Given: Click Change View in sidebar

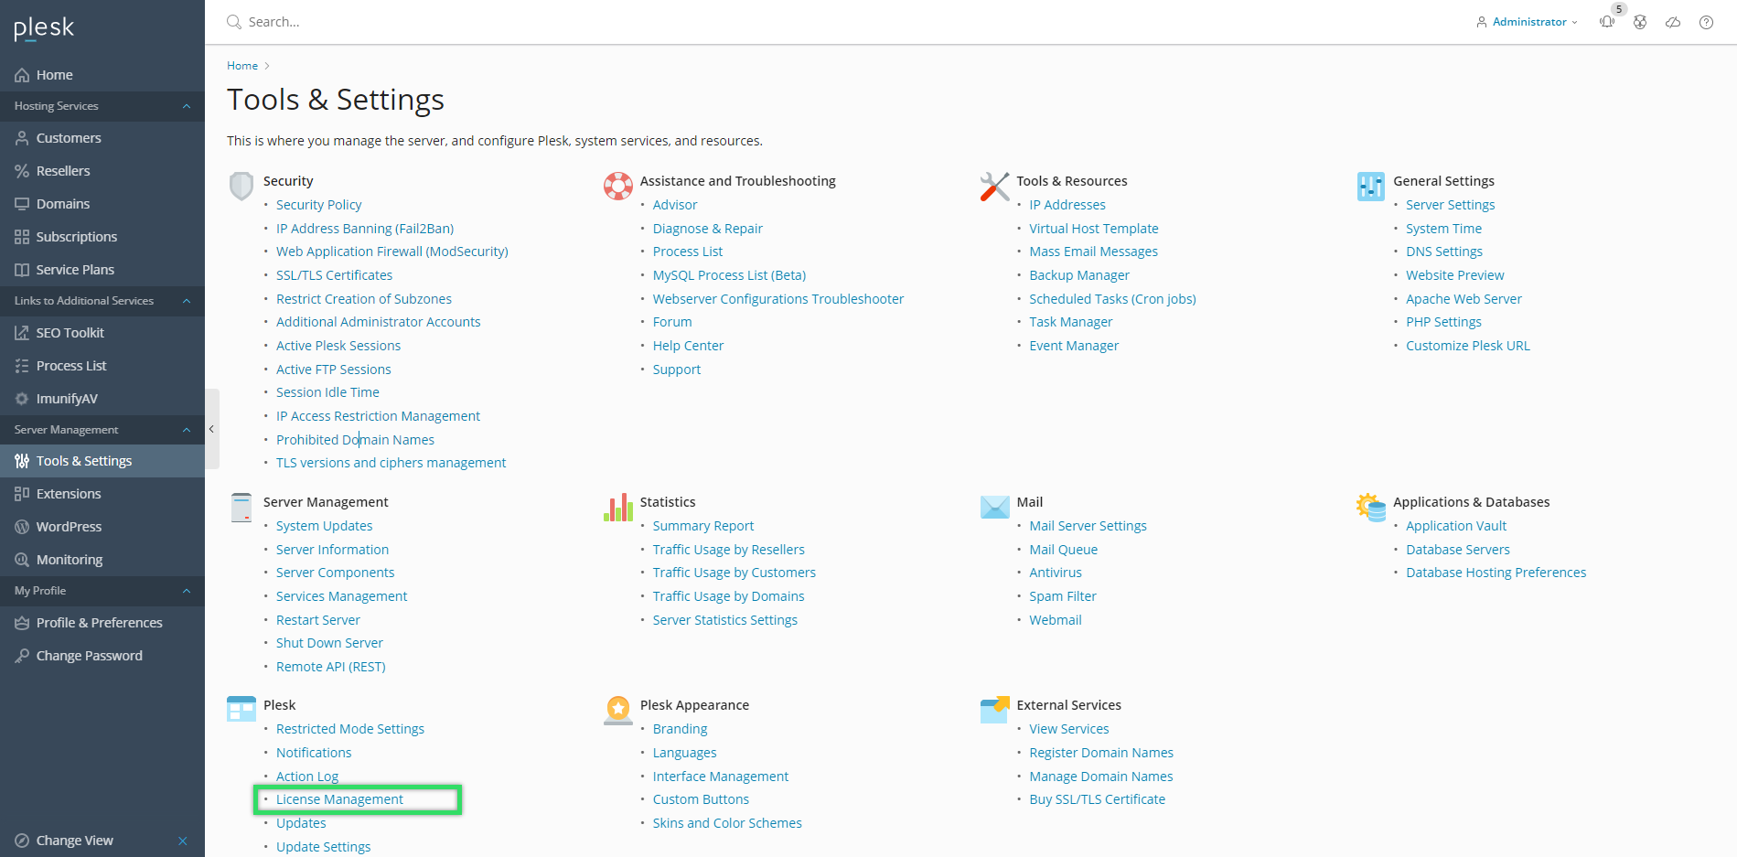Looking at the screenshot, I should point(75,841).
